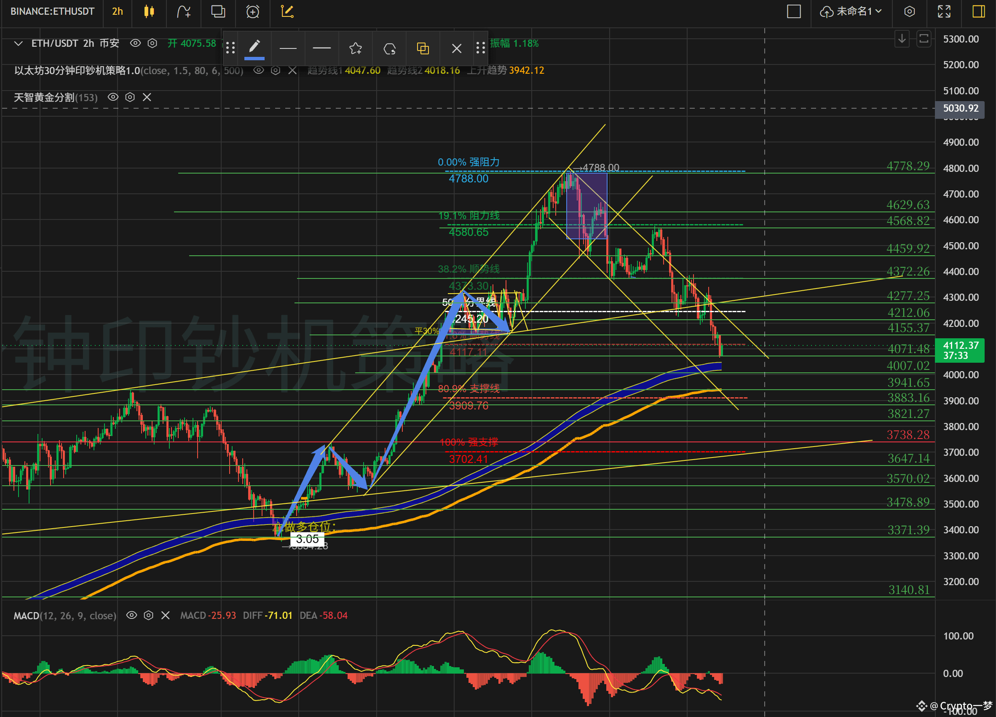Click the 3702.41 strong support value
The width and height of the screenshot is (996, 717).
tap(468, 459)
